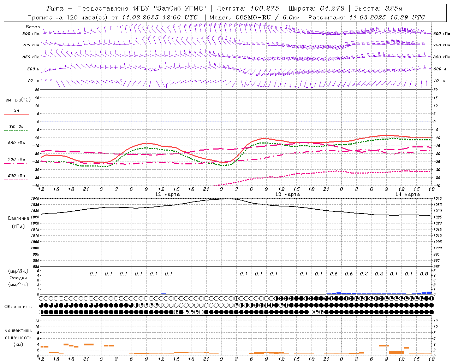Viewport: 452px width, 362px height.
Task: Click '-5' on the right temperature axis
Action: tap(436, 130)
